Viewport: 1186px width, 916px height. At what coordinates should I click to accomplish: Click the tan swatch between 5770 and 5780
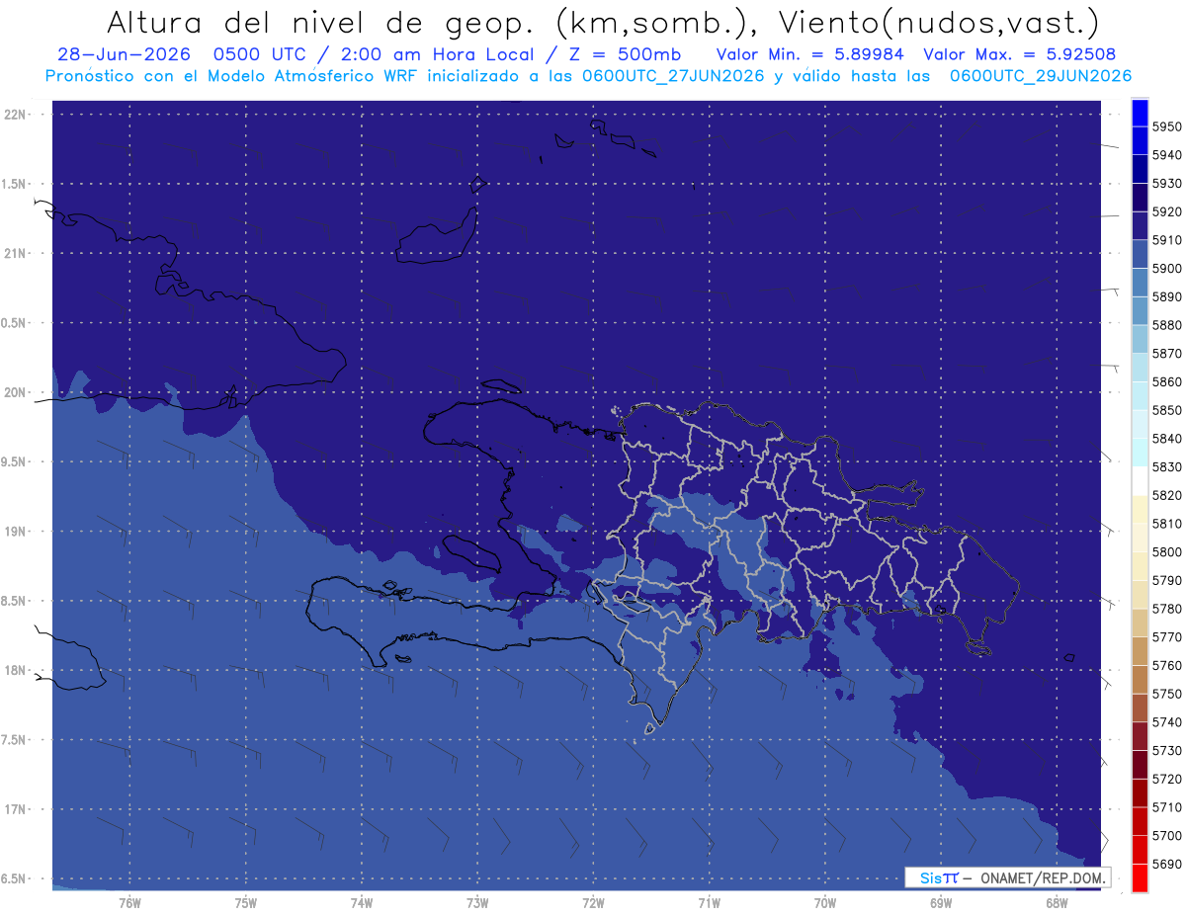[x=1140, y=623]
